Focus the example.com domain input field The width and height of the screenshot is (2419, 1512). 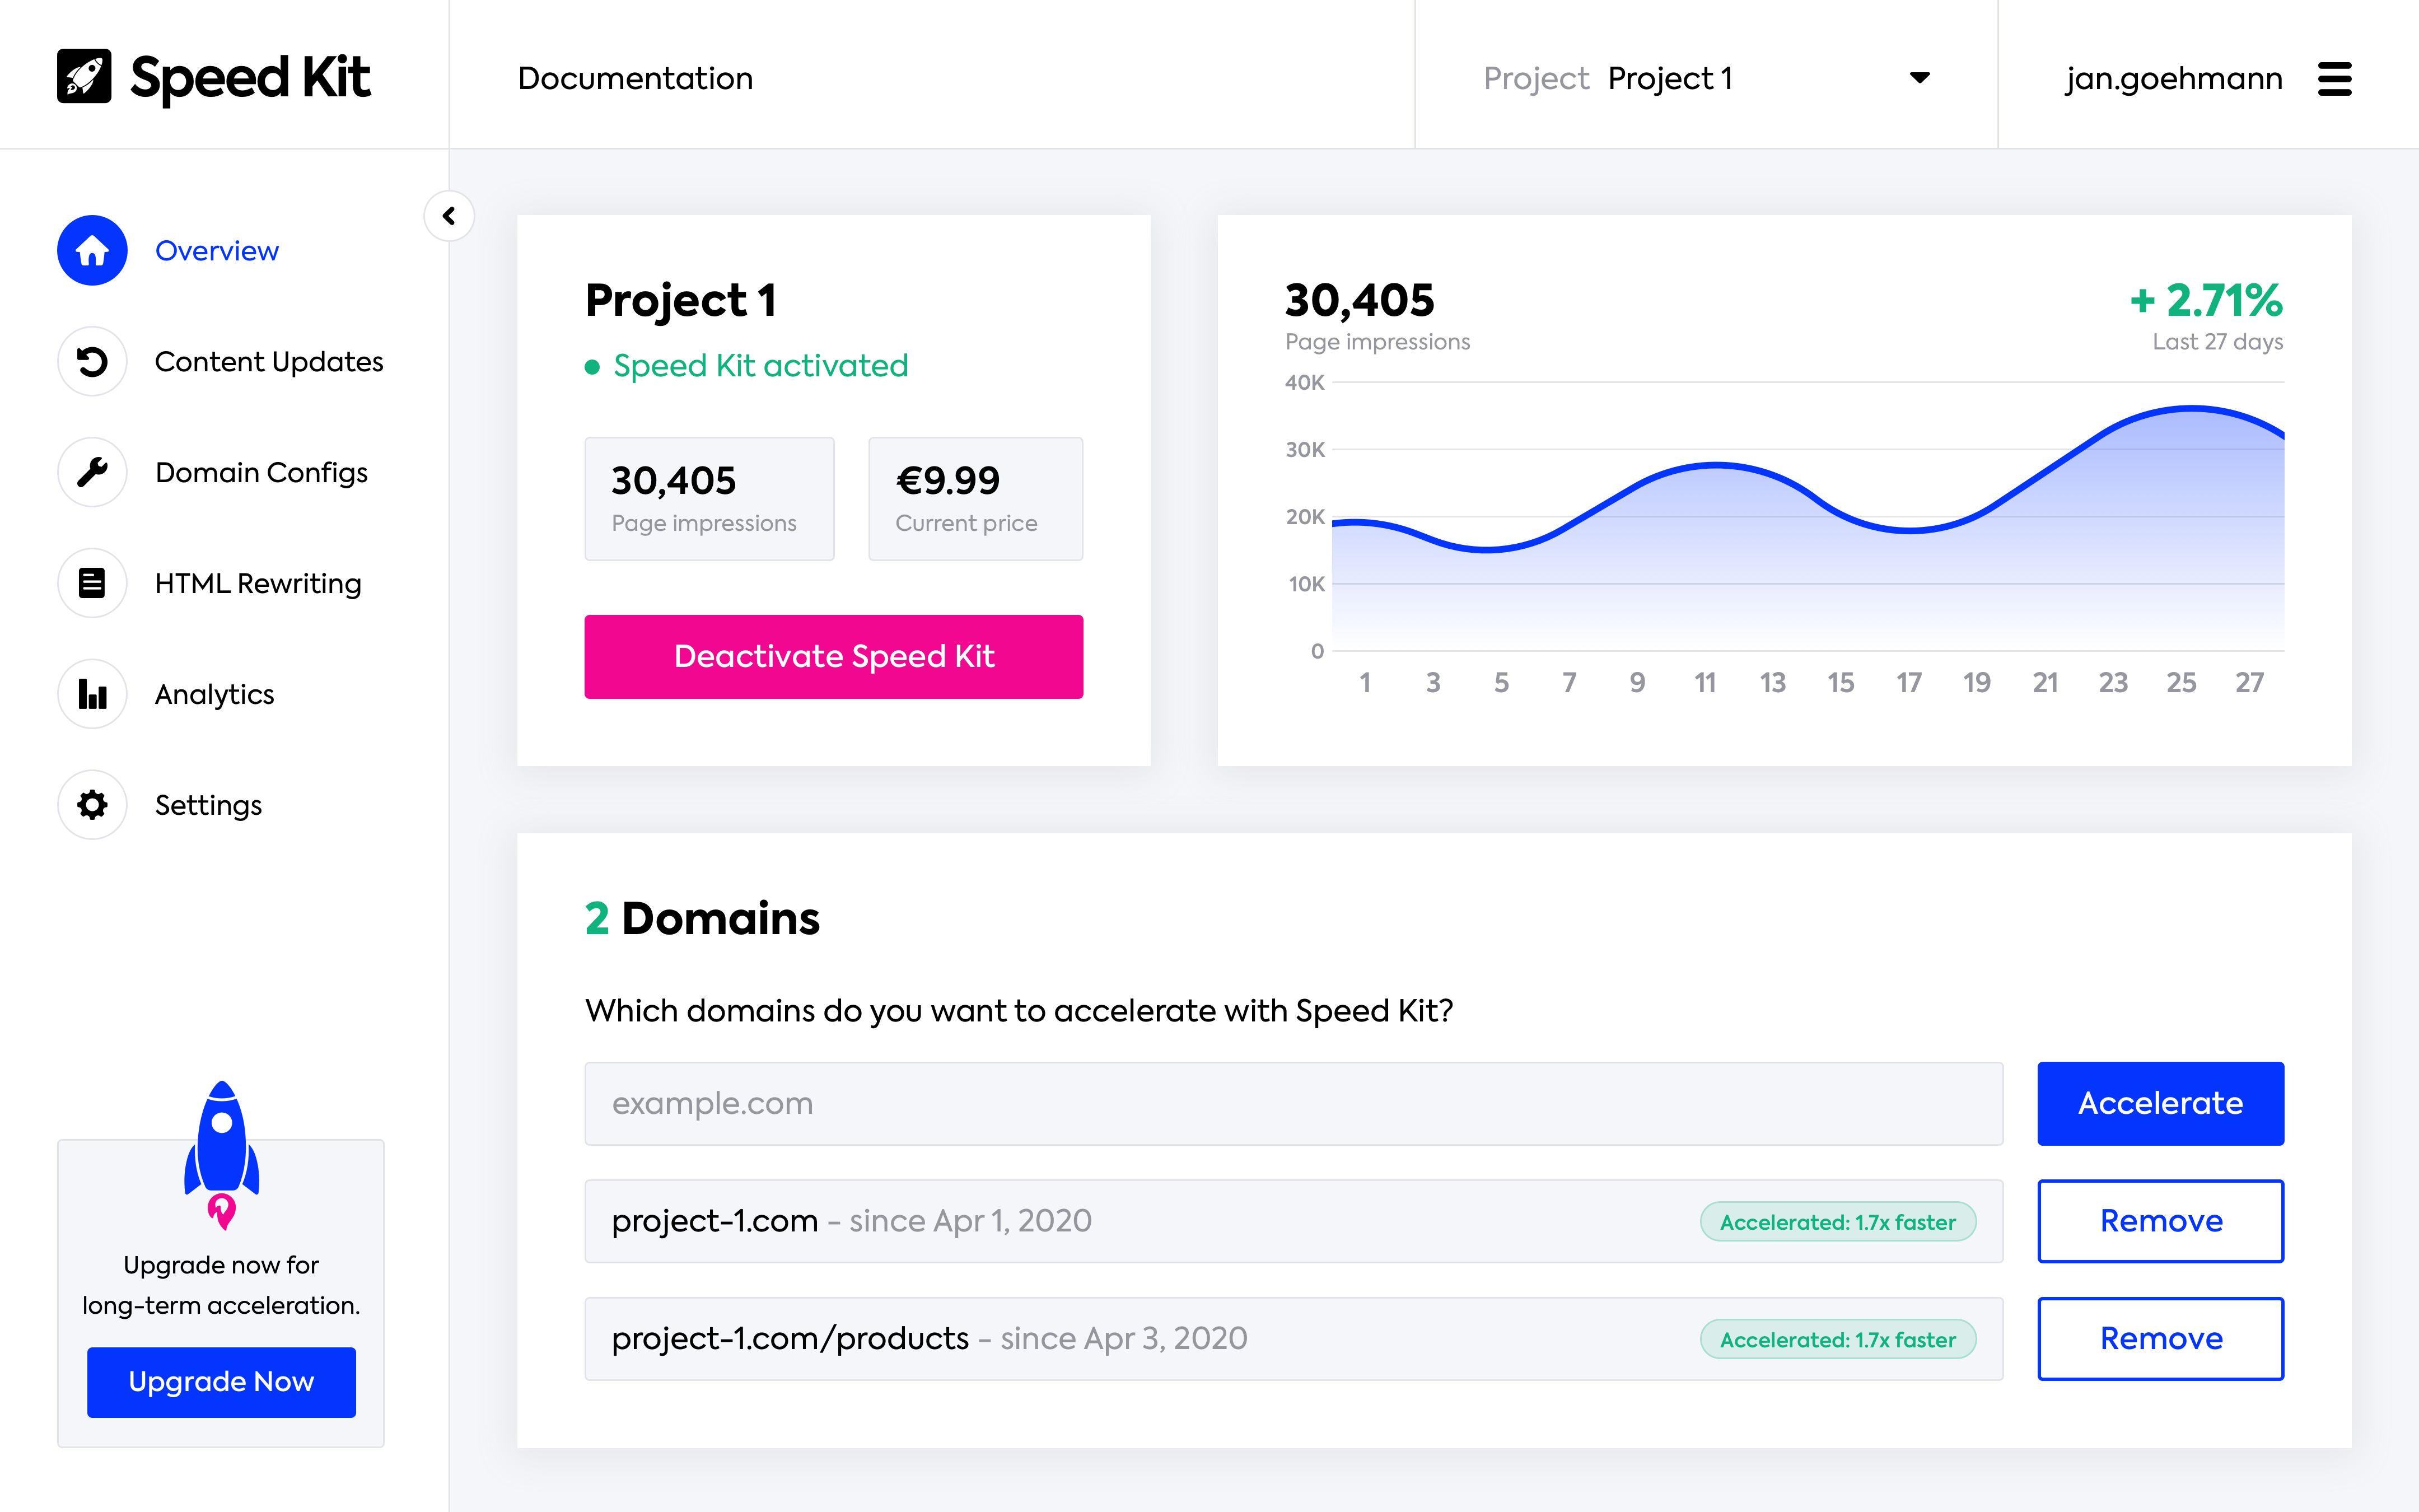tap(1292, 1103)
